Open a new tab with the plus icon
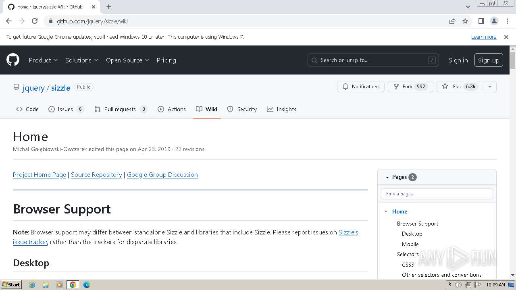 pos(109,7)
